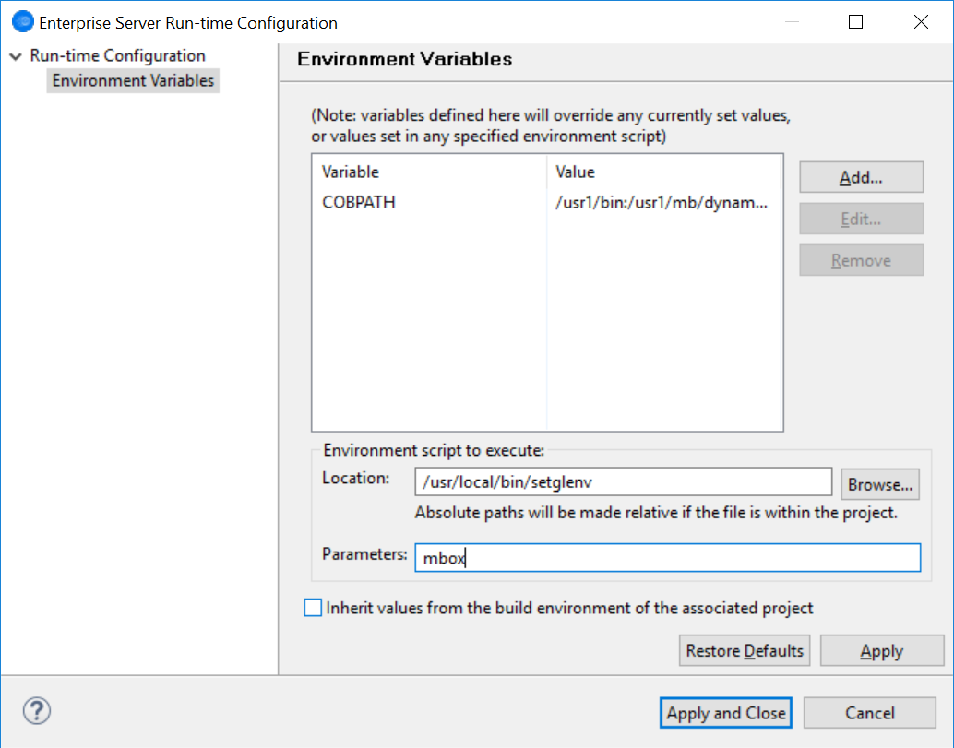Focus the script Location text field
954x748 pixels.
tap(624, 481)
